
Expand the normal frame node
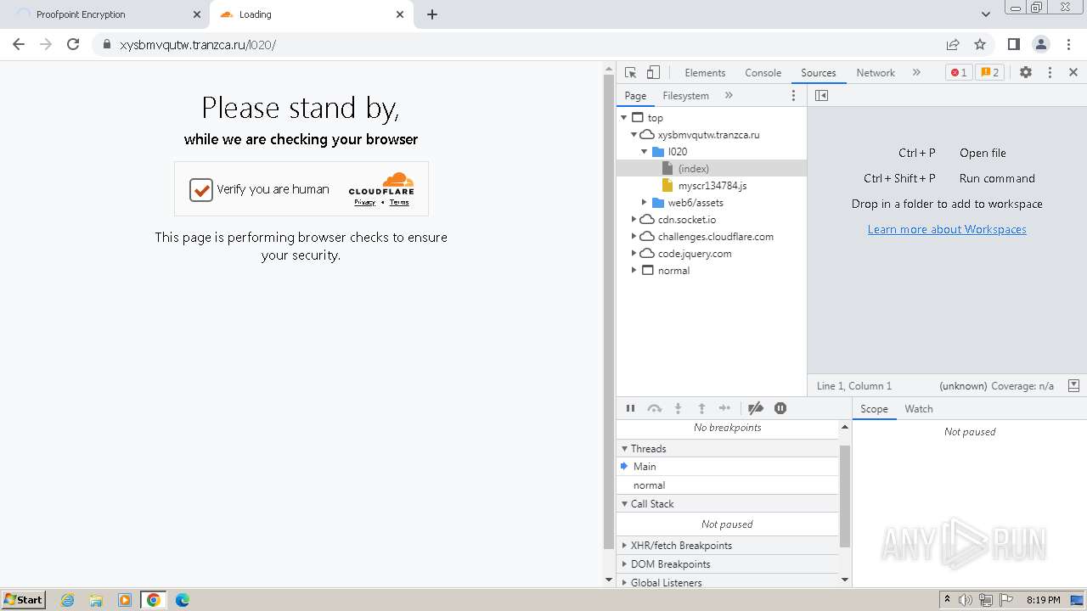[634, 271]
